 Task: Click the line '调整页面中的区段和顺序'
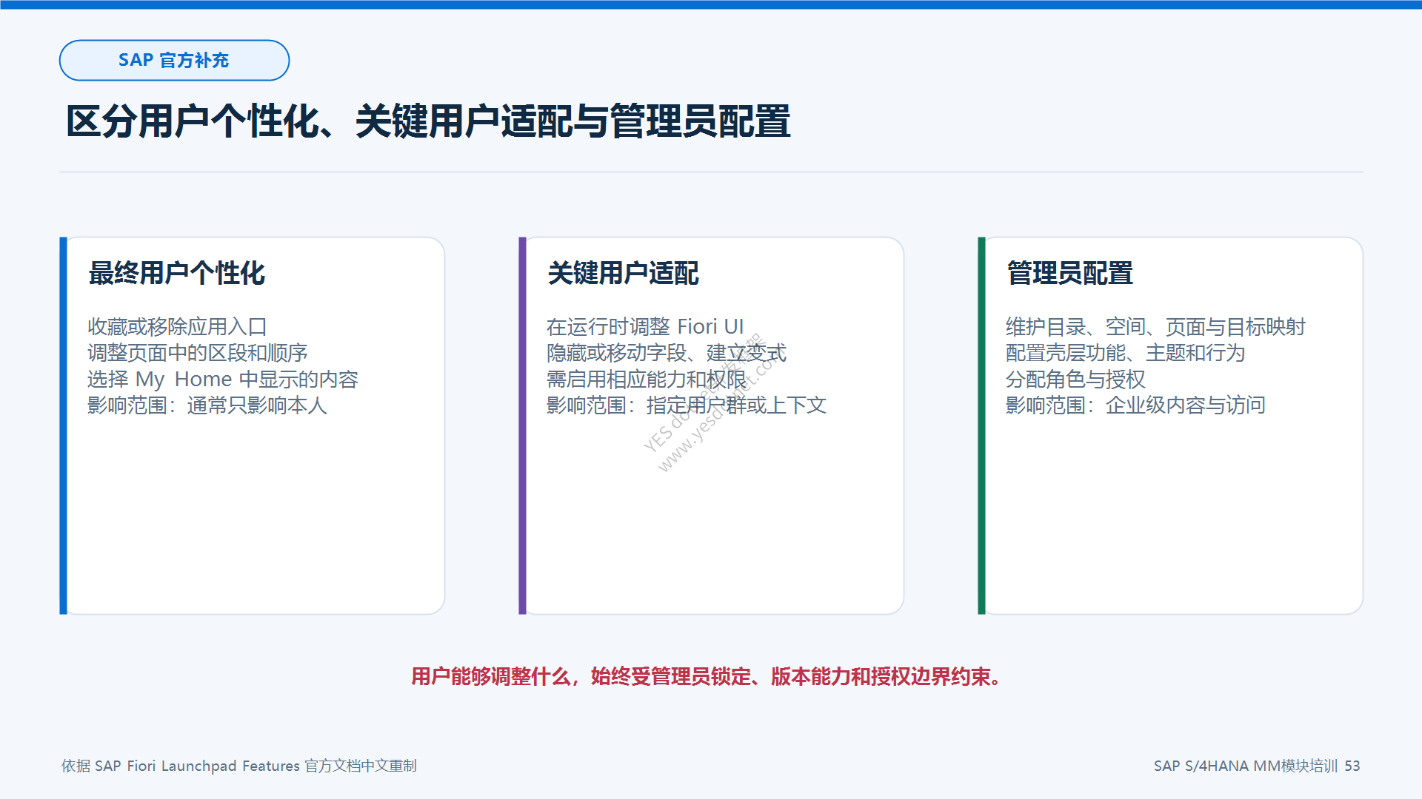pyautogui.click(x=197, y=353)
